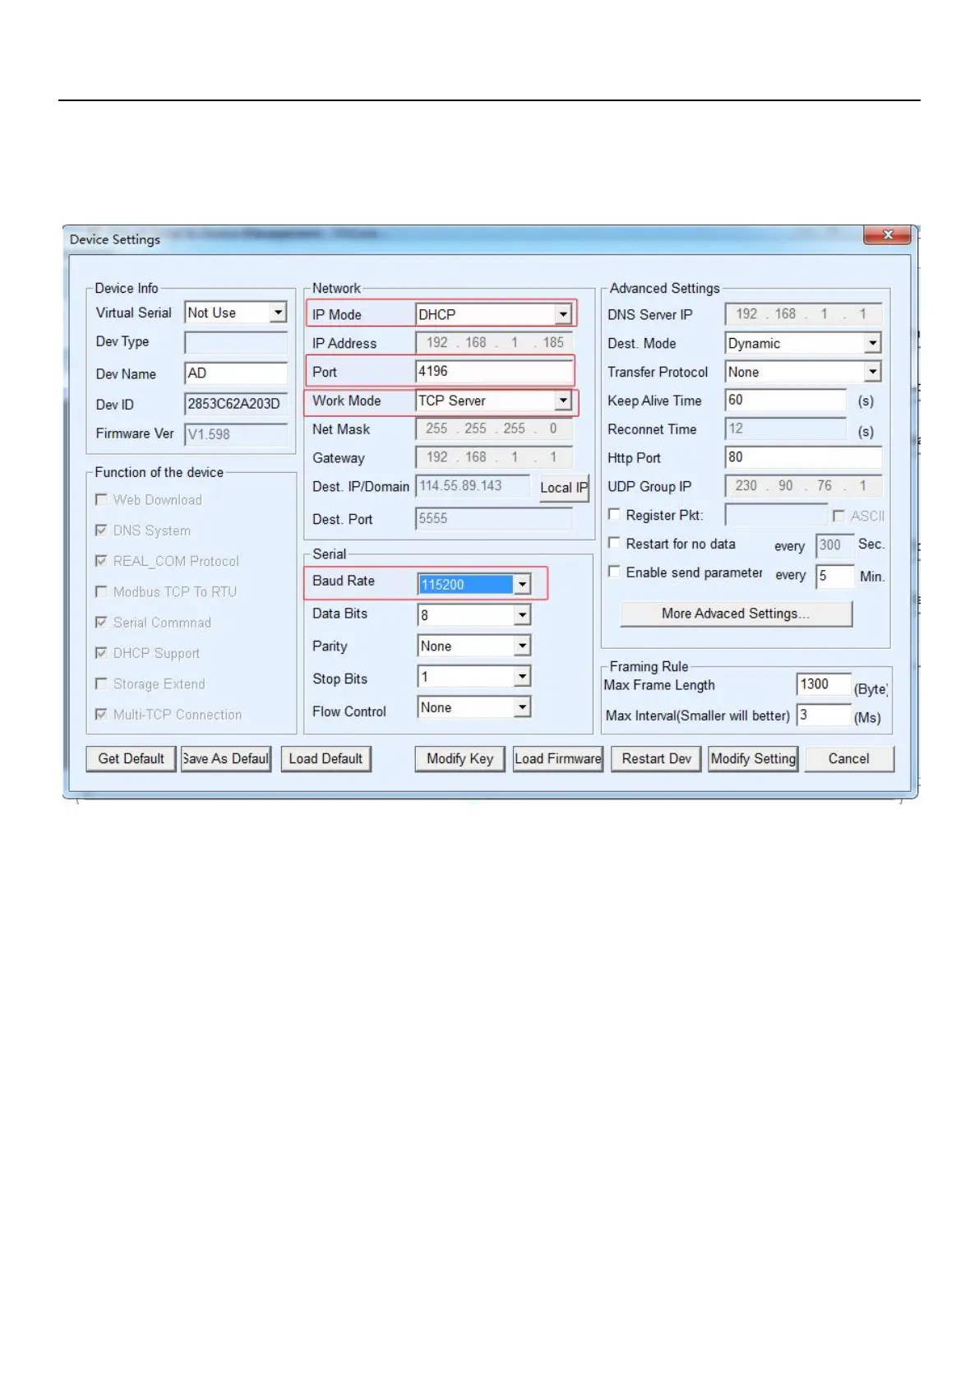Click the Dev ID field
The height and width of the screenshot is (1385, 979).
pyautogui.click(x=236, y=403)
